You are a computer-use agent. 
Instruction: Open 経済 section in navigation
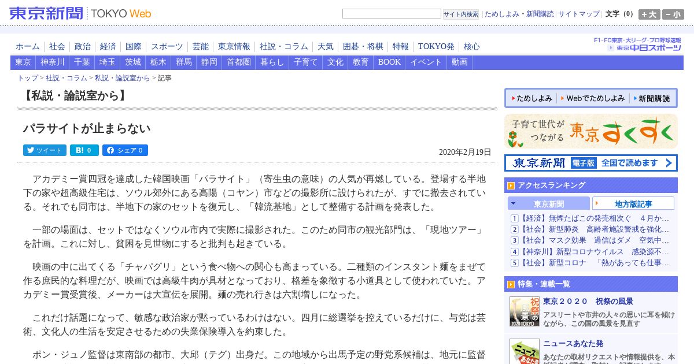[x=108, y=46]
